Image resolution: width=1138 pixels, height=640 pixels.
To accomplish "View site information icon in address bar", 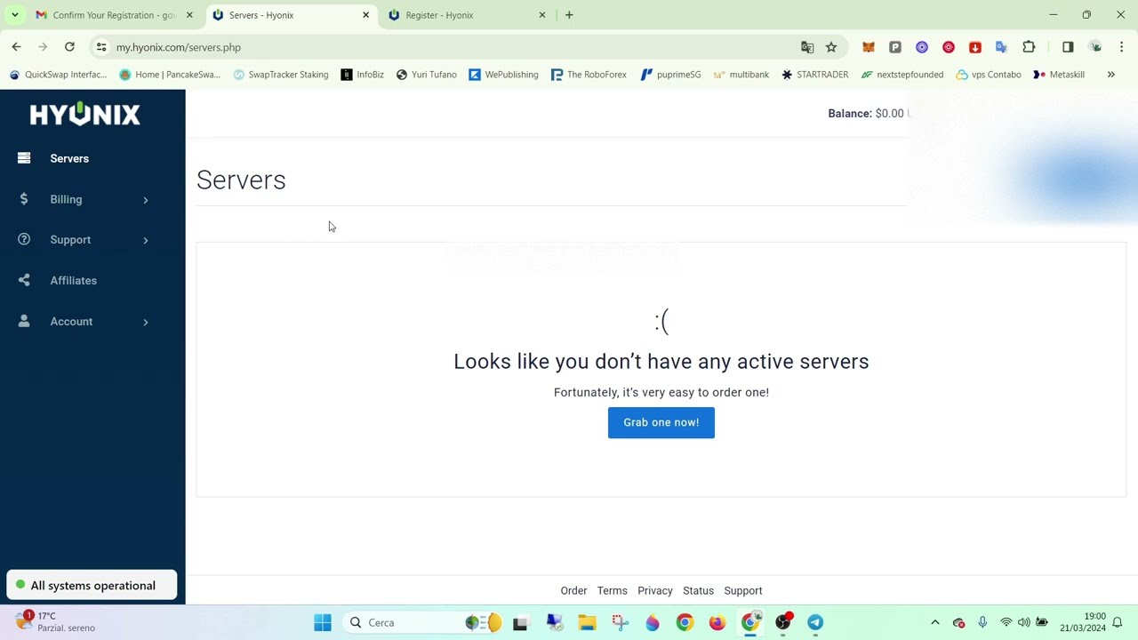I will (x=101, y=47).
